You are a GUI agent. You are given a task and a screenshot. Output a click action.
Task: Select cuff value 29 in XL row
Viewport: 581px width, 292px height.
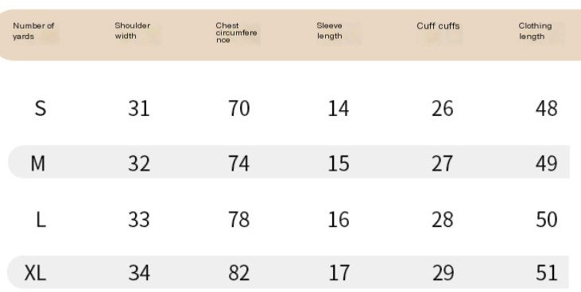[x=443, y=273]
